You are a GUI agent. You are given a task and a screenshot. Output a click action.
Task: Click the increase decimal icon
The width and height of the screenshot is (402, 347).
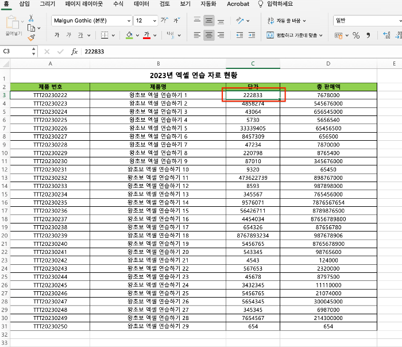click(x=386, y=36)
